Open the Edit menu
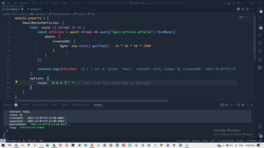 pos(15,3)
